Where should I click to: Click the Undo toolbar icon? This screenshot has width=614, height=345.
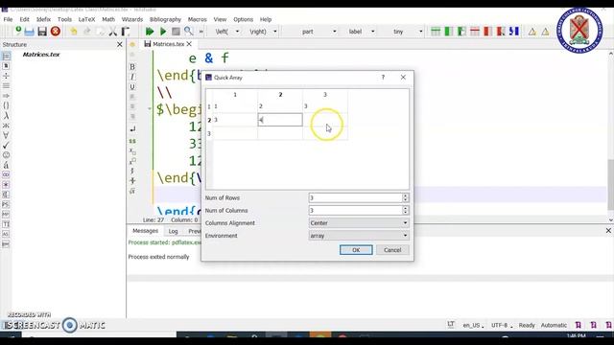click(74, 32)
